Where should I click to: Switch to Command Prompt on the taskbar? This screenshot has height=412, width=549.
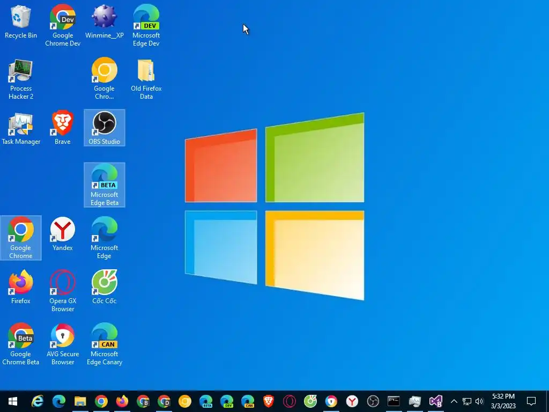(x=394, y=401)
